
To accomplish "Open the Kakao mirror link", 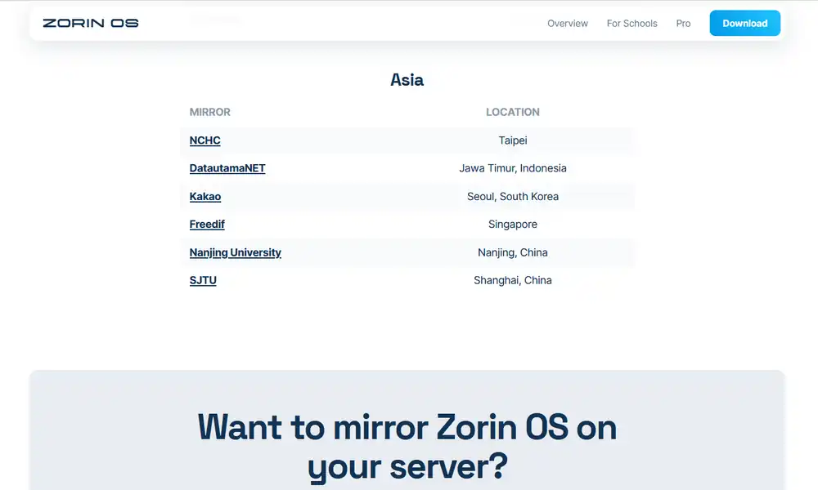I will click(205, 196).
